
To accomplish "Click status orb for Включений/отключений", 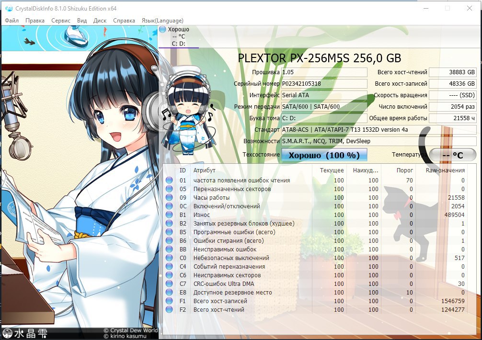I will (x=169, y=206).
